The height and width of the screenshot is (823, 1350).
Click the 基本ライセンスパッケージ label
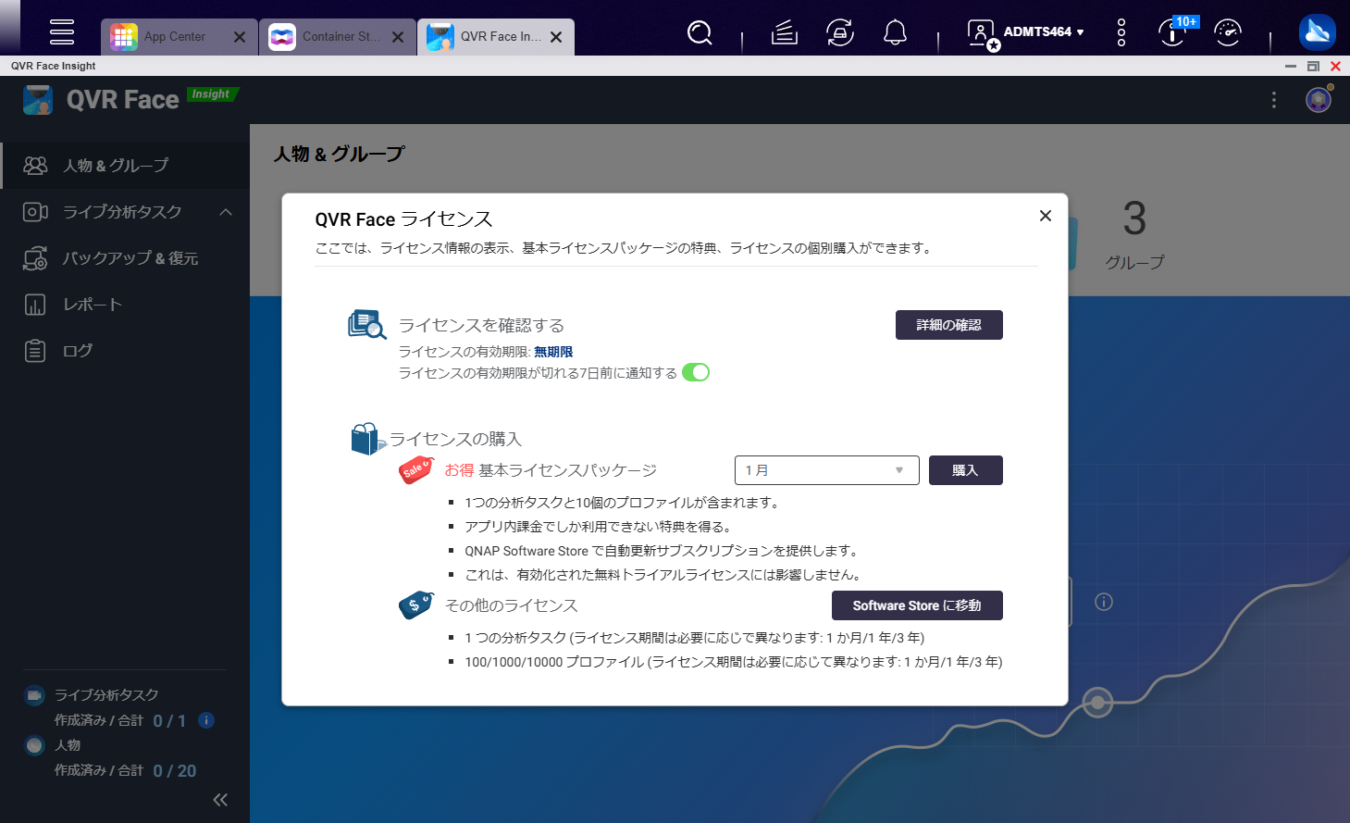(567, 470)
